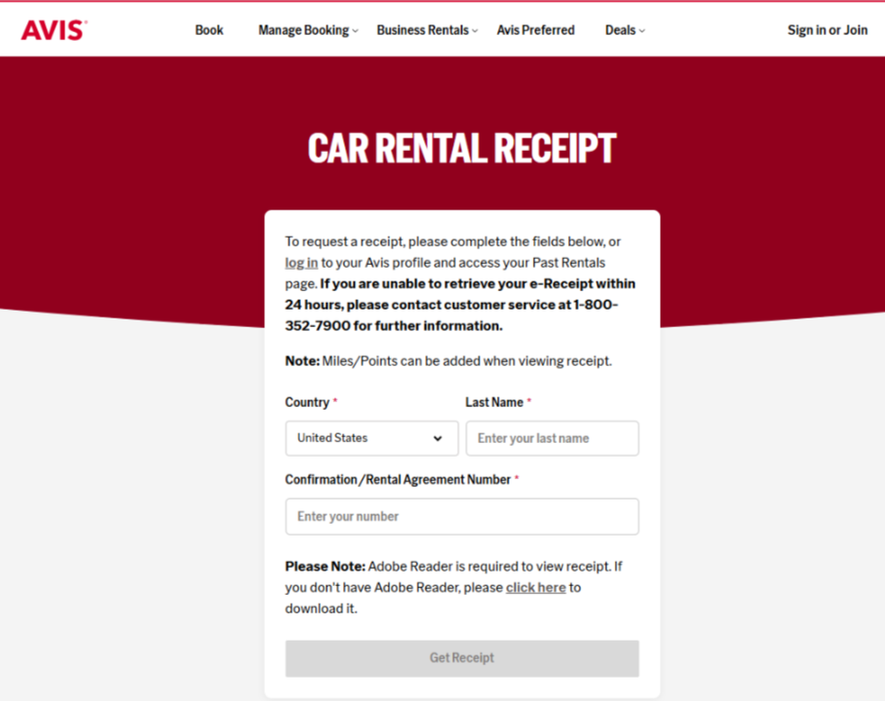885x701 pixels.
Task: Click the Confirmation/Rental Agreement Number field
Action: (x=462, y=516)
